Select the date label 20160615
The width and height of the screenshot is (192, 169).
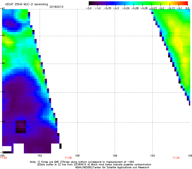click(56, 7)
